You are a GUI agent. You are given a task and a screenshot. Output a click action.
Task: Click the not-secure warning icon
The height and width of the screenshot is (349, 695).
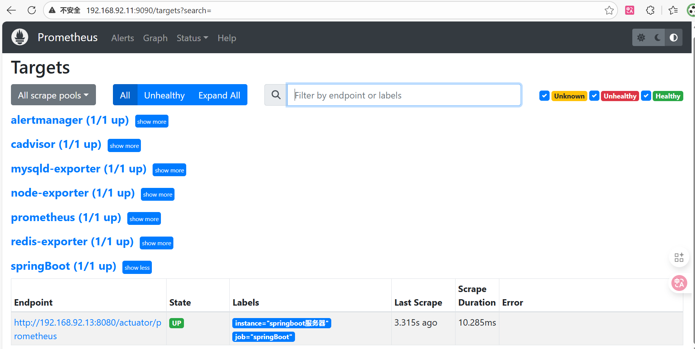(x=52, y=10)
